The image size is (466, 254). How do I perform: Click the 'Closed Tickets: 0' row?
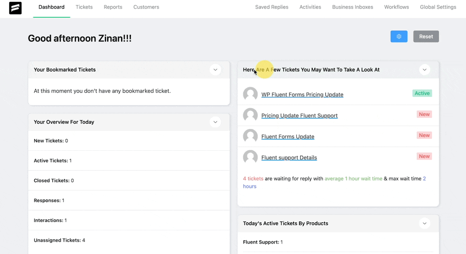click(x=129, y=181)
